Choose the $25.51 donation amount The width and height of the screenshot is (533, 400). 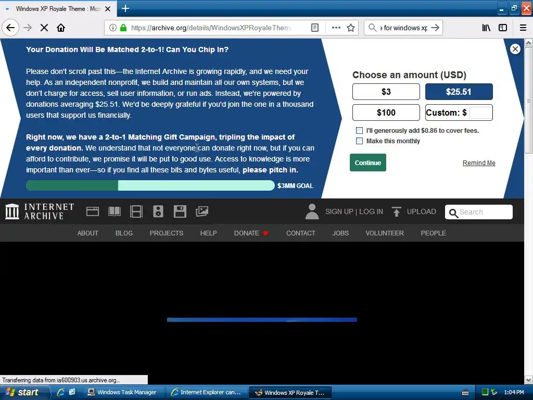[459, 92]
